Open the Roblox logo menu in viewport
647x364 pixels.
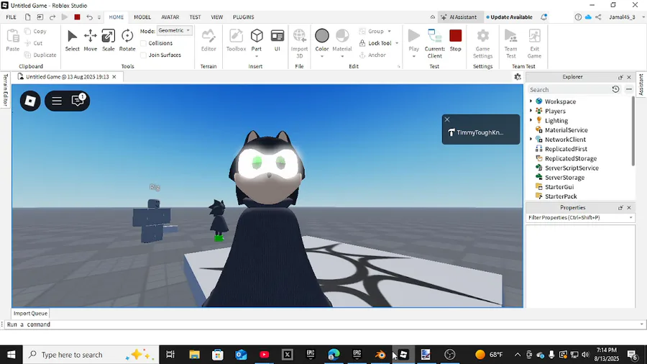pos(30,101)
